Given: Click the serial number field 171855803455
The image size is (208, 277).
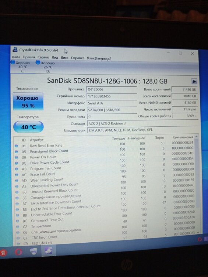Looking at the screenshot, I should tap(112, 96).
